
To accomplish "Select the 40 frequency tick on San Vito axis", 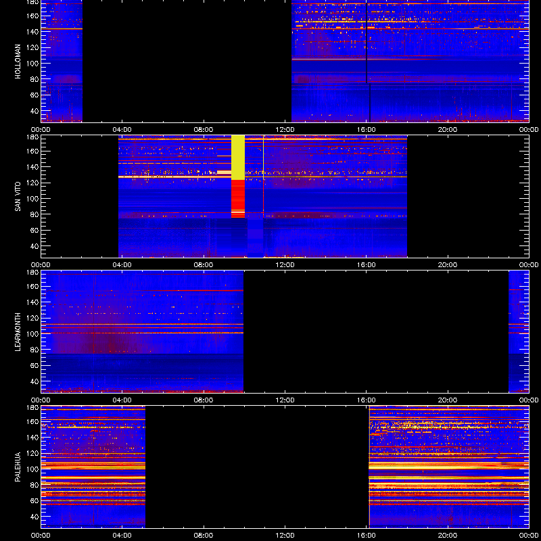I will [x=35, y=246].
